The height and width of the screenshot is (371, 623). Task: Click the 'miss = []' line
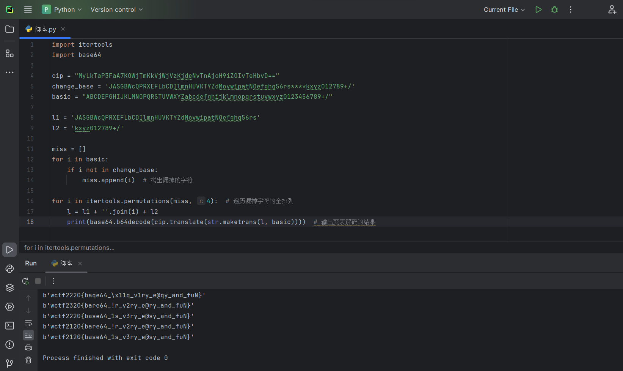(x=69, y=149)
